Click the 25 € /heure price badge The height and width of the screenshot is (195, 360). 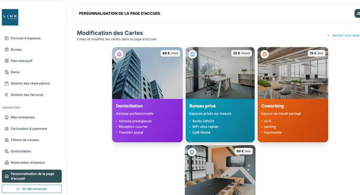pos(241,53)
